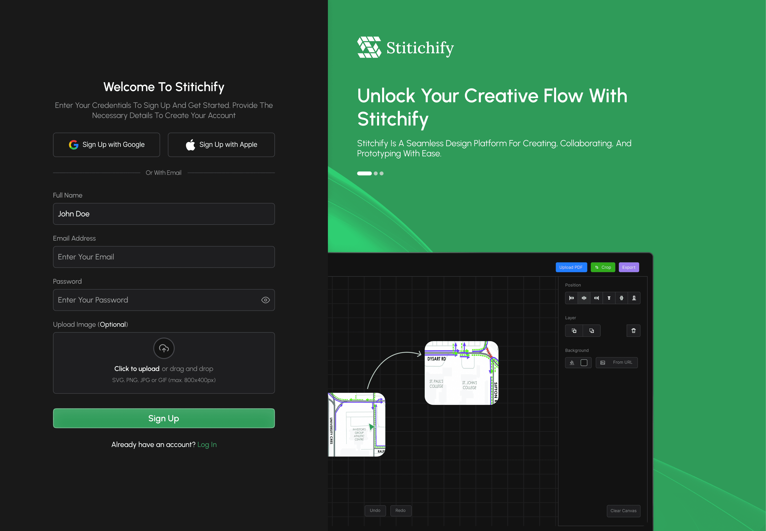Click Sign Up with Apple
Viewport: 766px width, 531px height.
[x=221, y=145]
